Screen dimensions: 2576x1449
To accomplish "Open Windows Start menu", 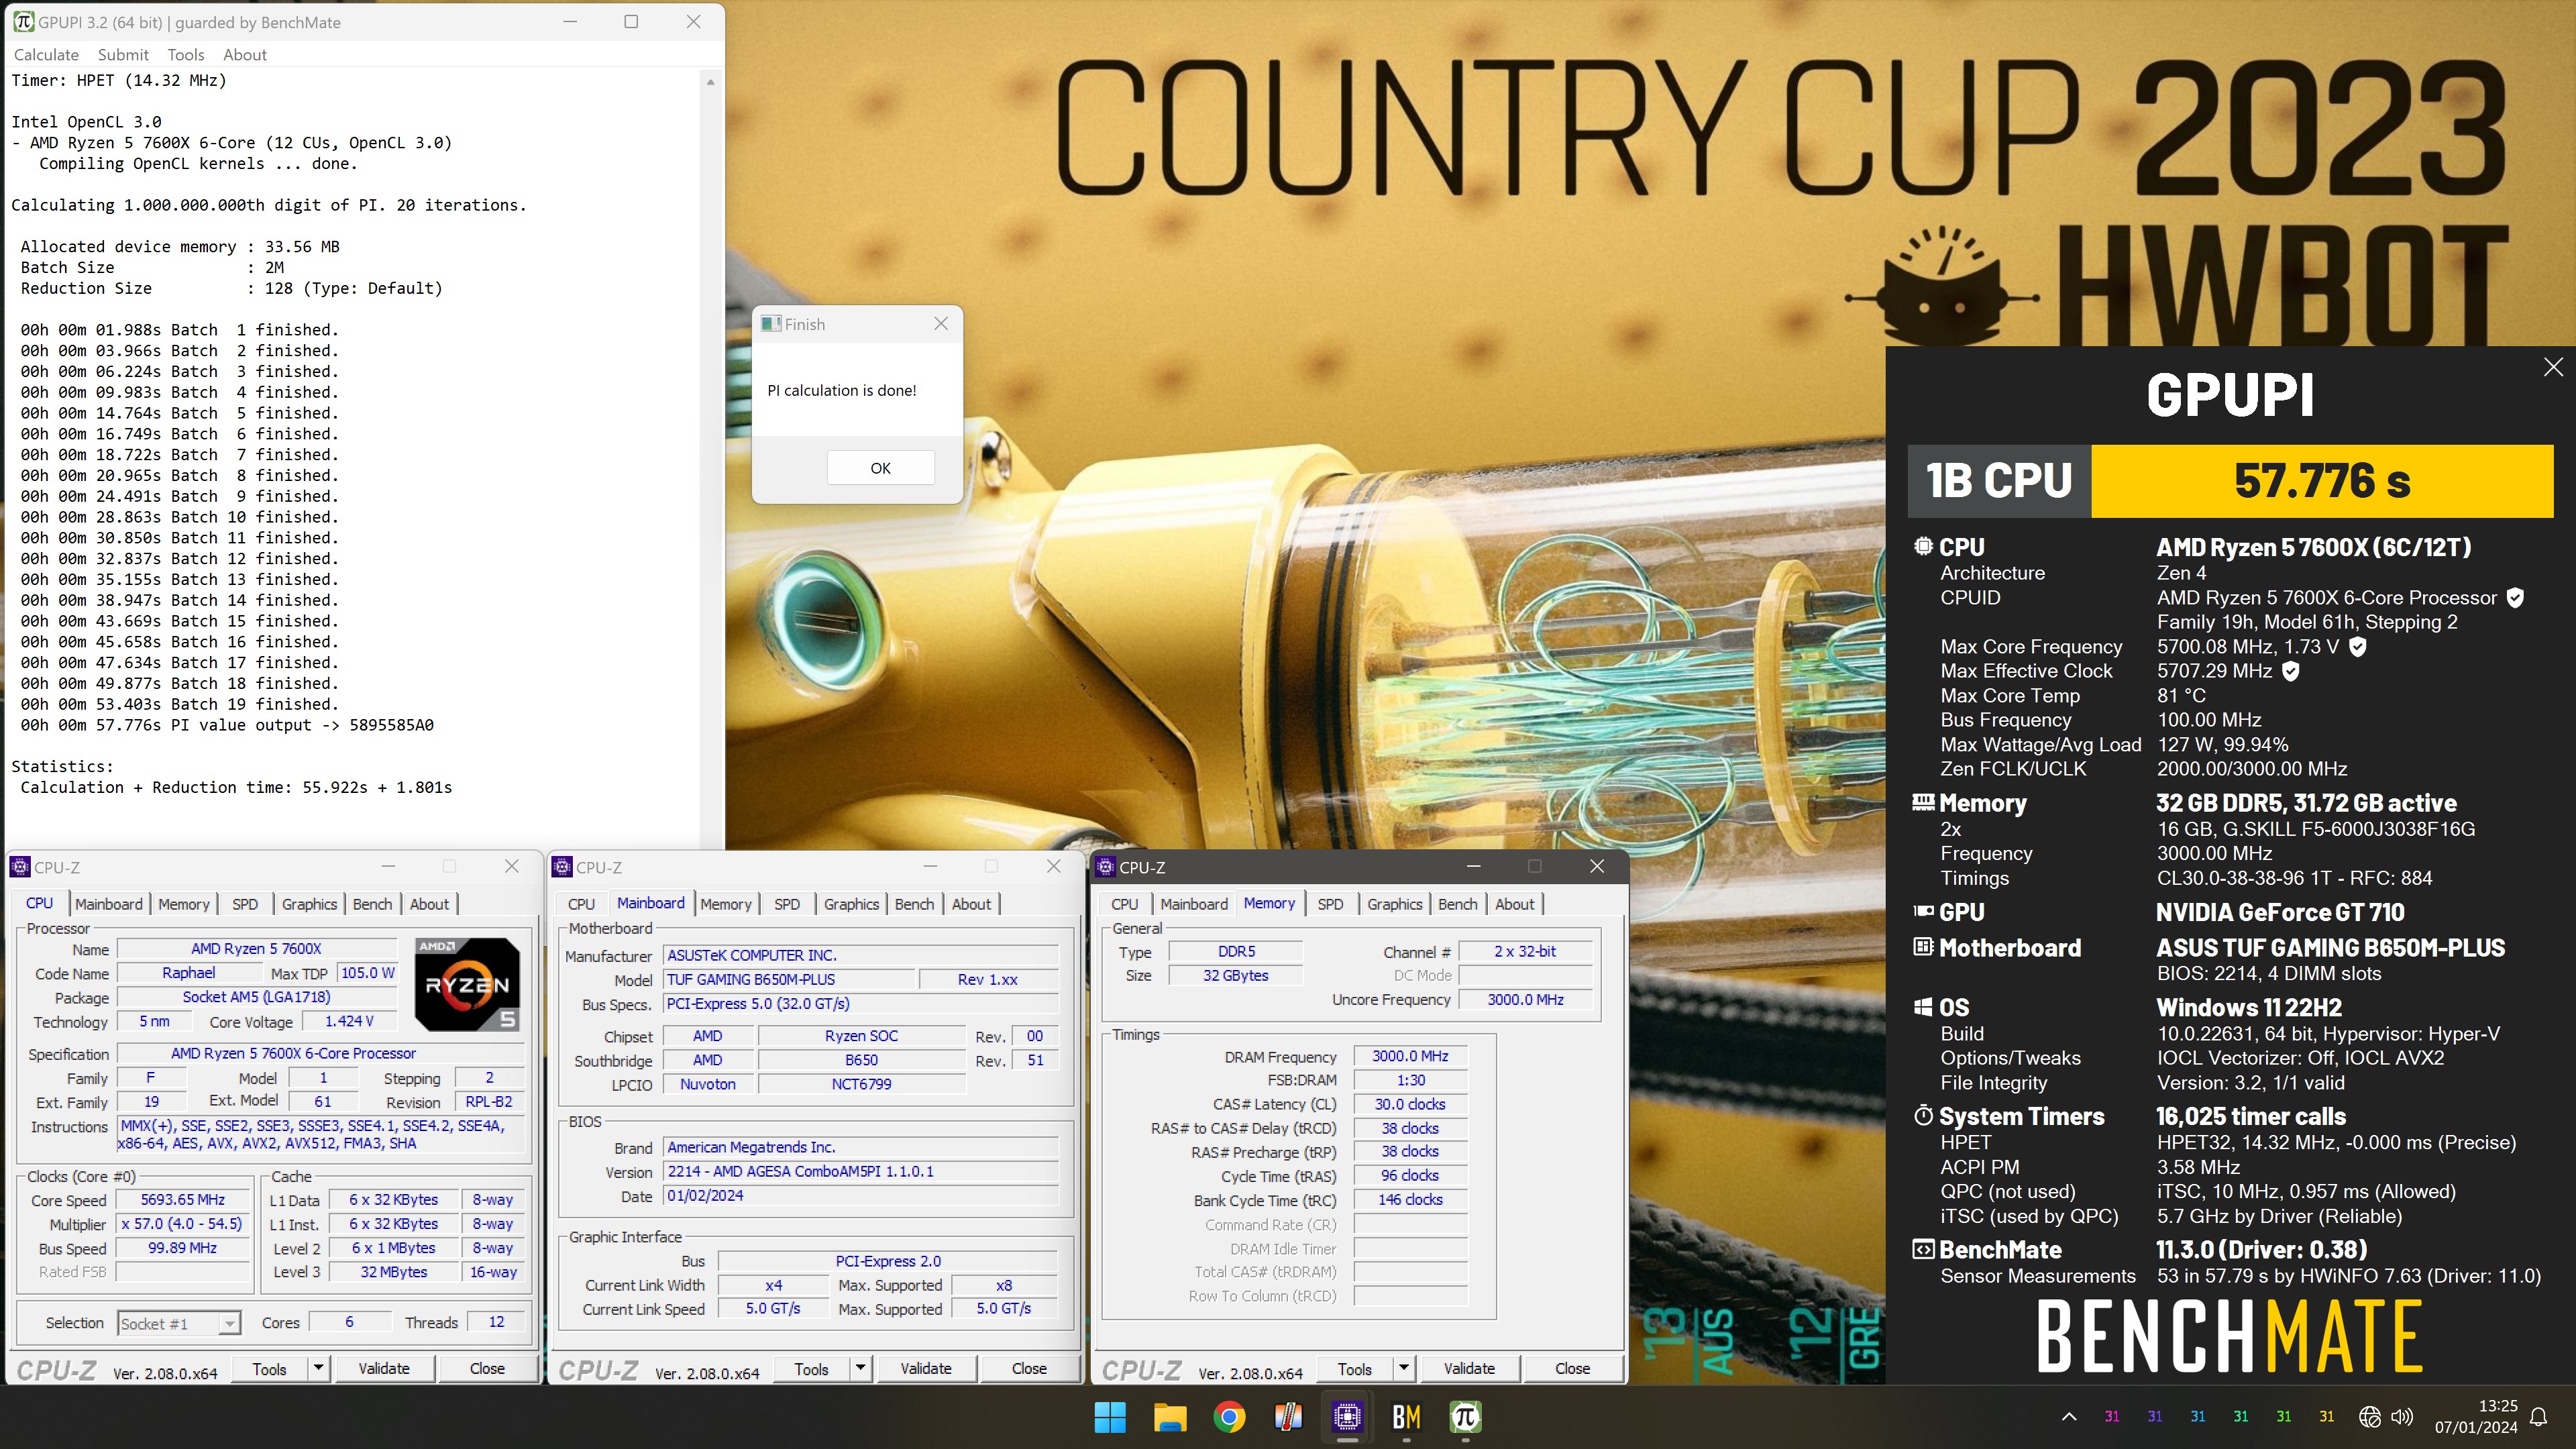I will (x=1110, y=1416).
